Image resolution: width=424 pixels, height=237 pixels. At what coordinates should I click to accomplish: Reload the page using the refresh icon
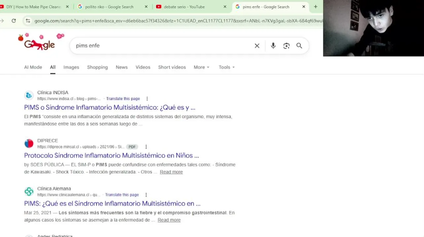click(14, 21)
